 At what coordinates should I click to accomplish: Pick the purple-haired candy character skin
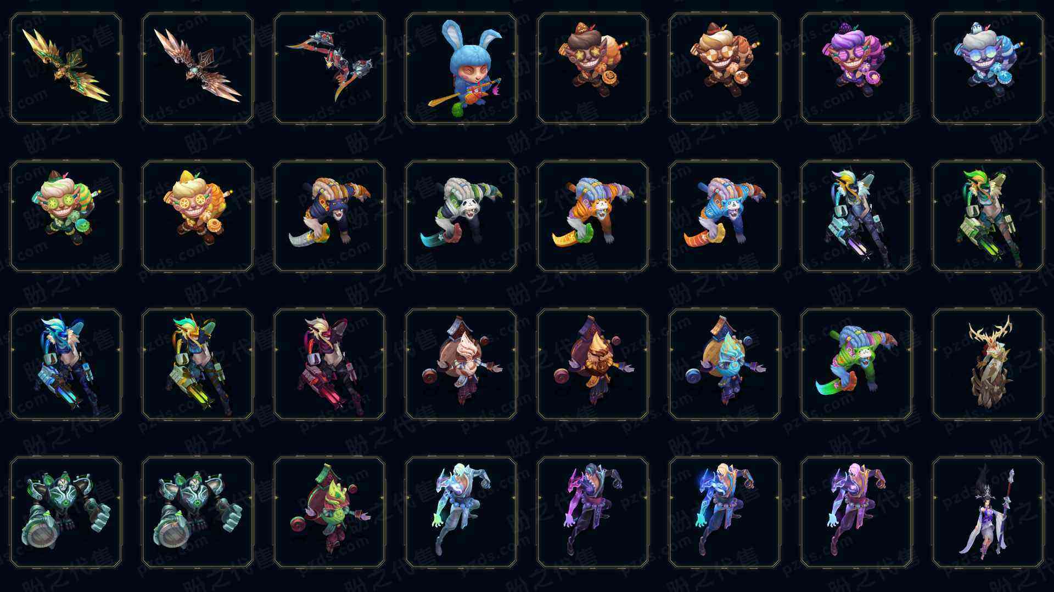click(x=856, y=68)
